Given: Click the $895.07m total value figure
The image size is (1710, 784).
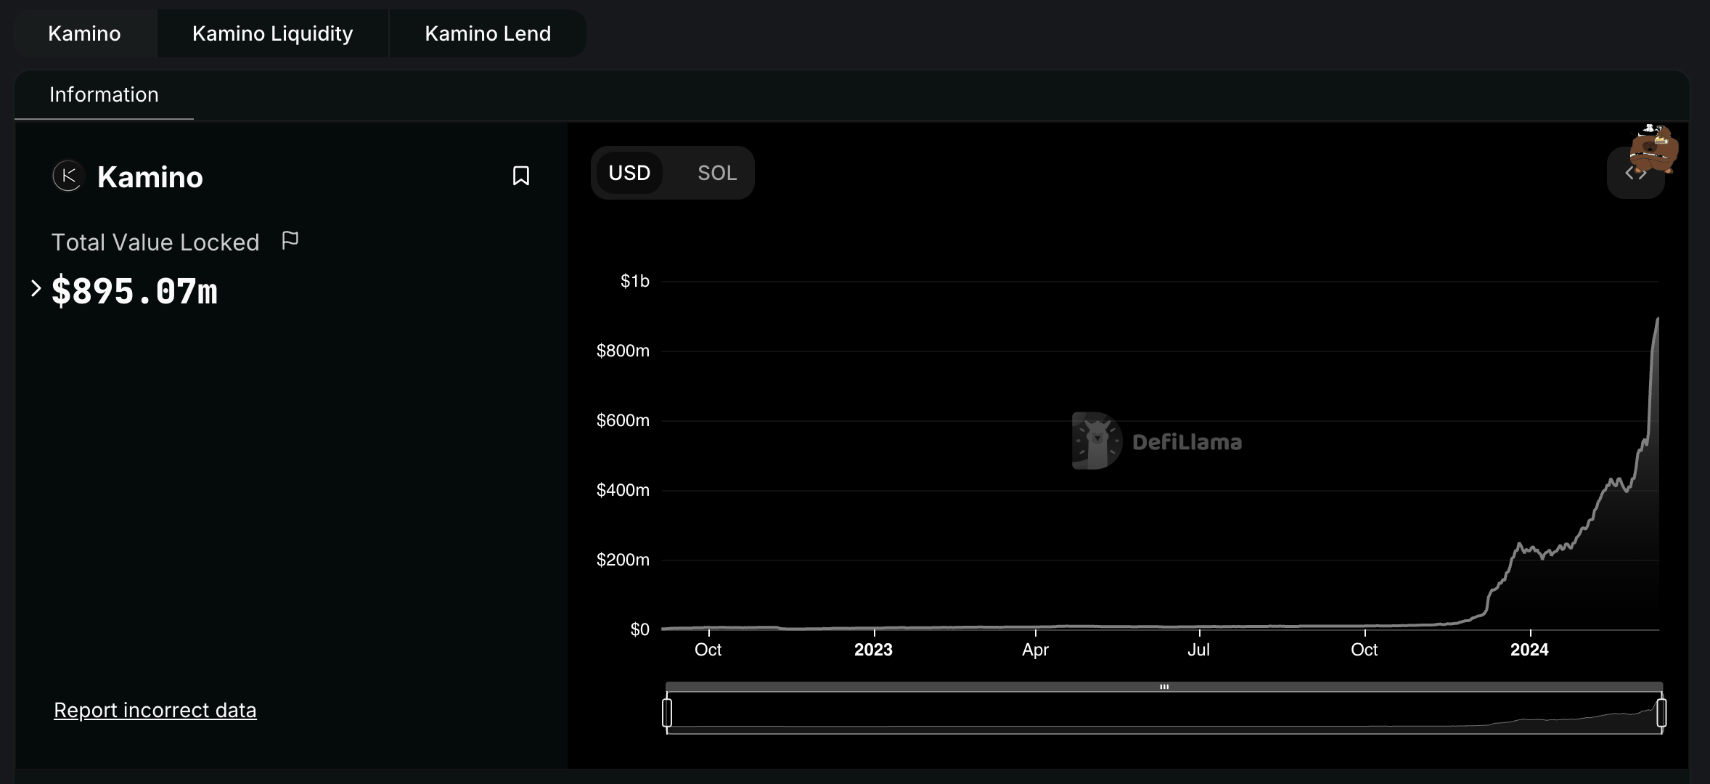Looking at the screenshot, I should (135, 292).
